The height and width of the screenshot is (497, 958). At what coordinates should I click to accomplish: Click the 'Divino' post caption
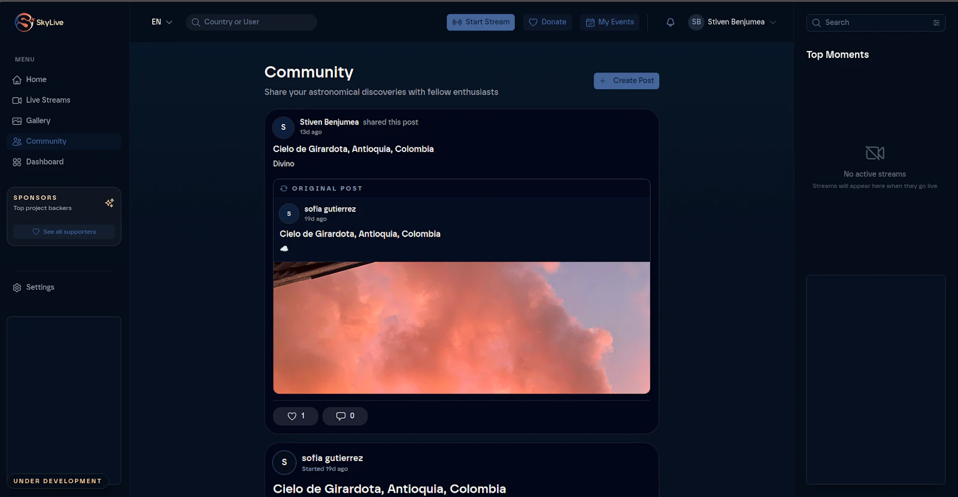click(284, 164)
